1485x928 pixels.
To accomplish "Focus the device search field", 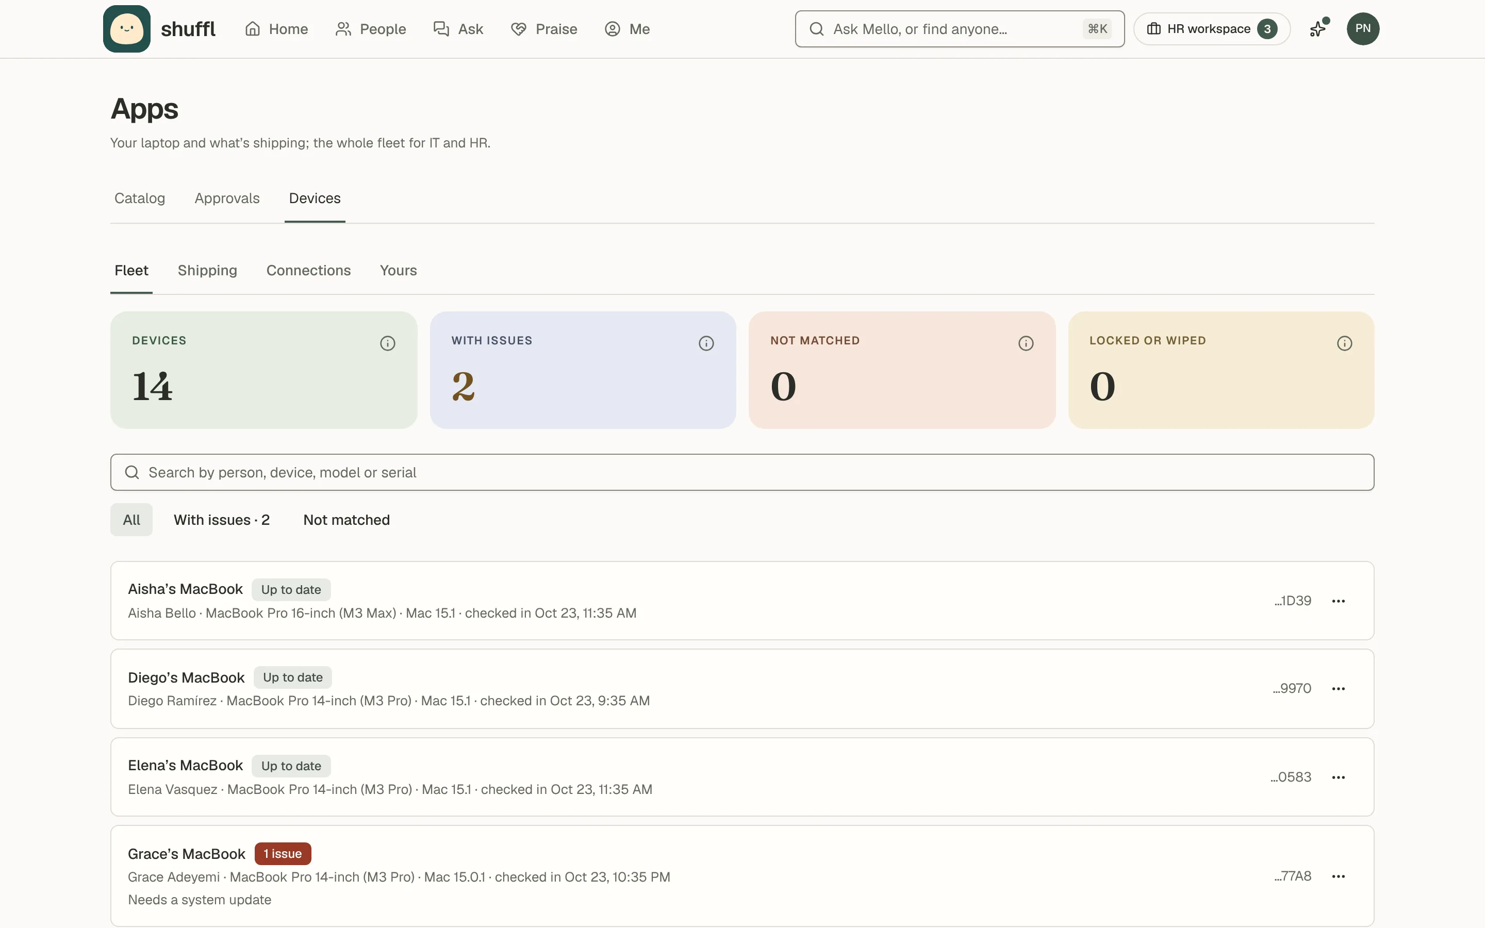I will pyautogui.click(x=742, y=472).
